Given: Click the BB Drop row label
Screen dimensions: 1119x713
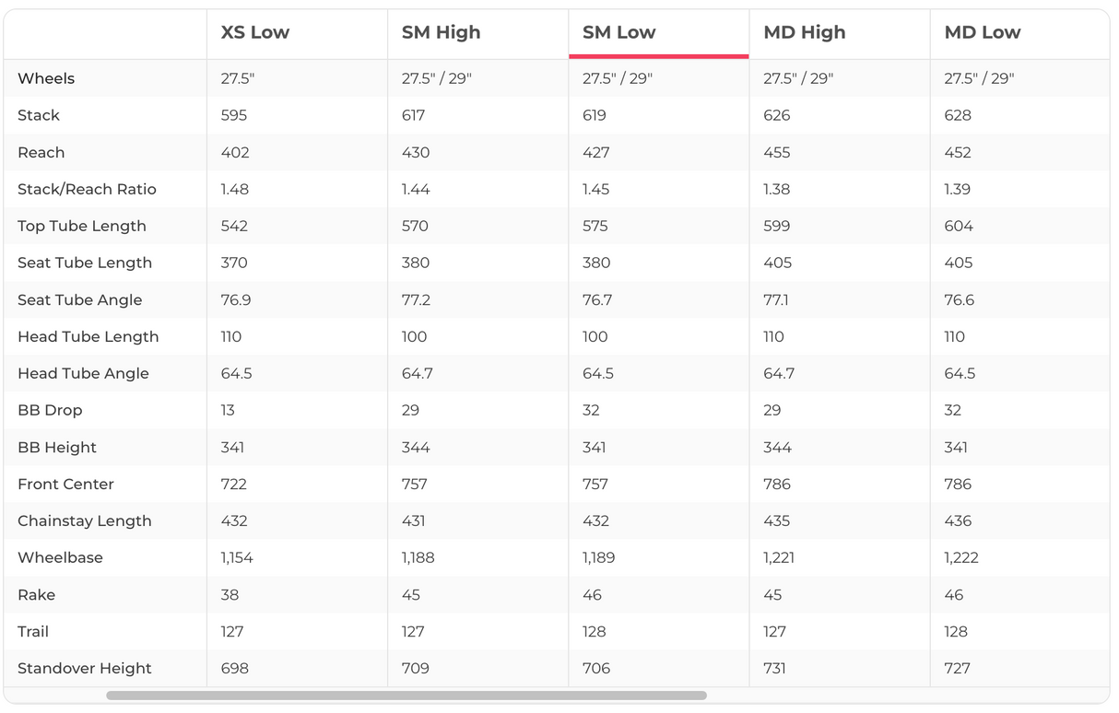Looking at the screenshot, I should (50, 410).
